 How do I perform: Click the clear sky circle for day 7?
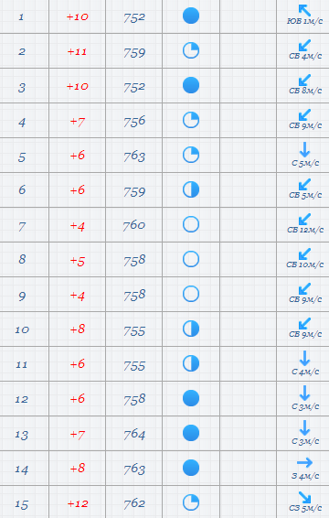pos(191,224)
